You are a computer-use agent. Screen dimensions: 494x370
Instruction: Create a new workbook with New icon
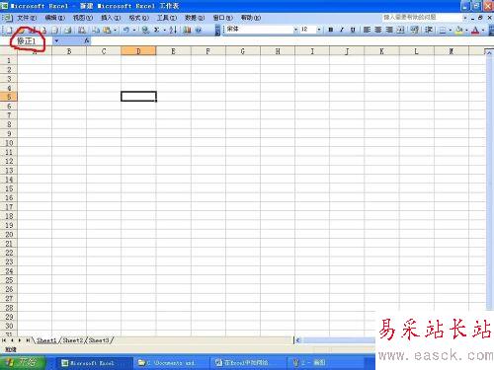click(10, 30)
